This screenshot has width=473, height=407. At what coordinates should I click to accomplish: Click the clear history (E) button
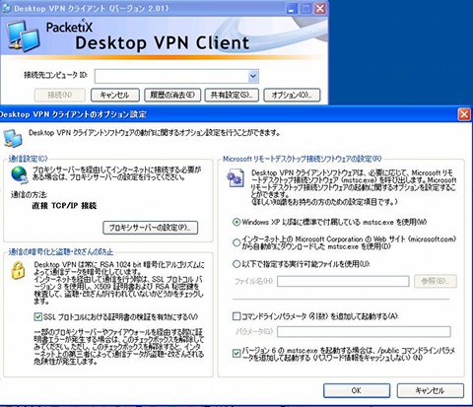172,95
